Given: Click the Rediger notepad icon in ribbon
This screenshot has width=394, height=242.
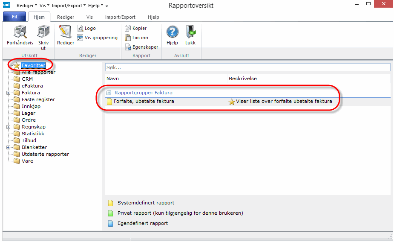Looking at the screenshot, I should tap(66, 32).
